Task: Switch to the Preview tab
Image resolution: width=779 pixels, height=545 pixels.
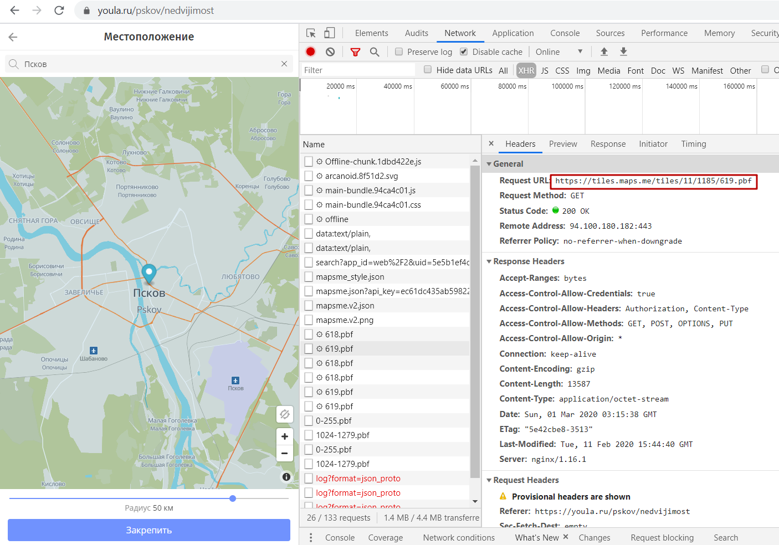Action: coord(563,144)
